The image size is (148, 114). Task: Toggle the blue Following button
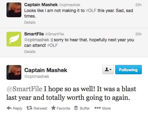(129, 70)
